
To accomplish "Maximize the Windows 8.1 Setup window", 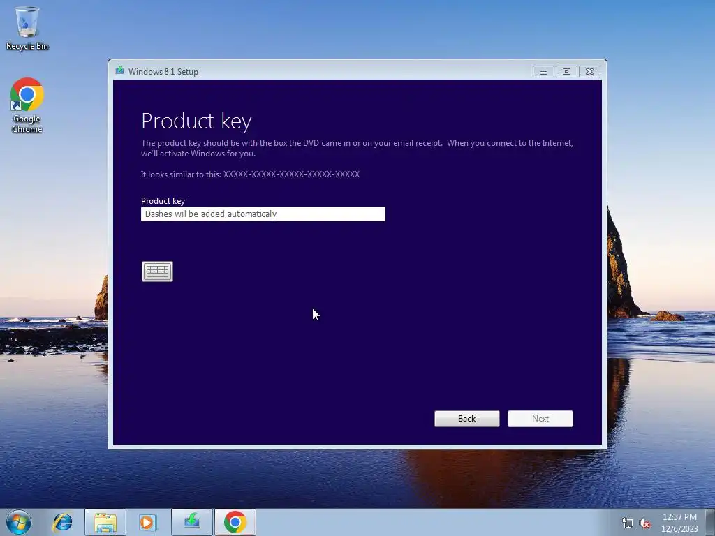I will pyautogui.click(x=566, y=72).
